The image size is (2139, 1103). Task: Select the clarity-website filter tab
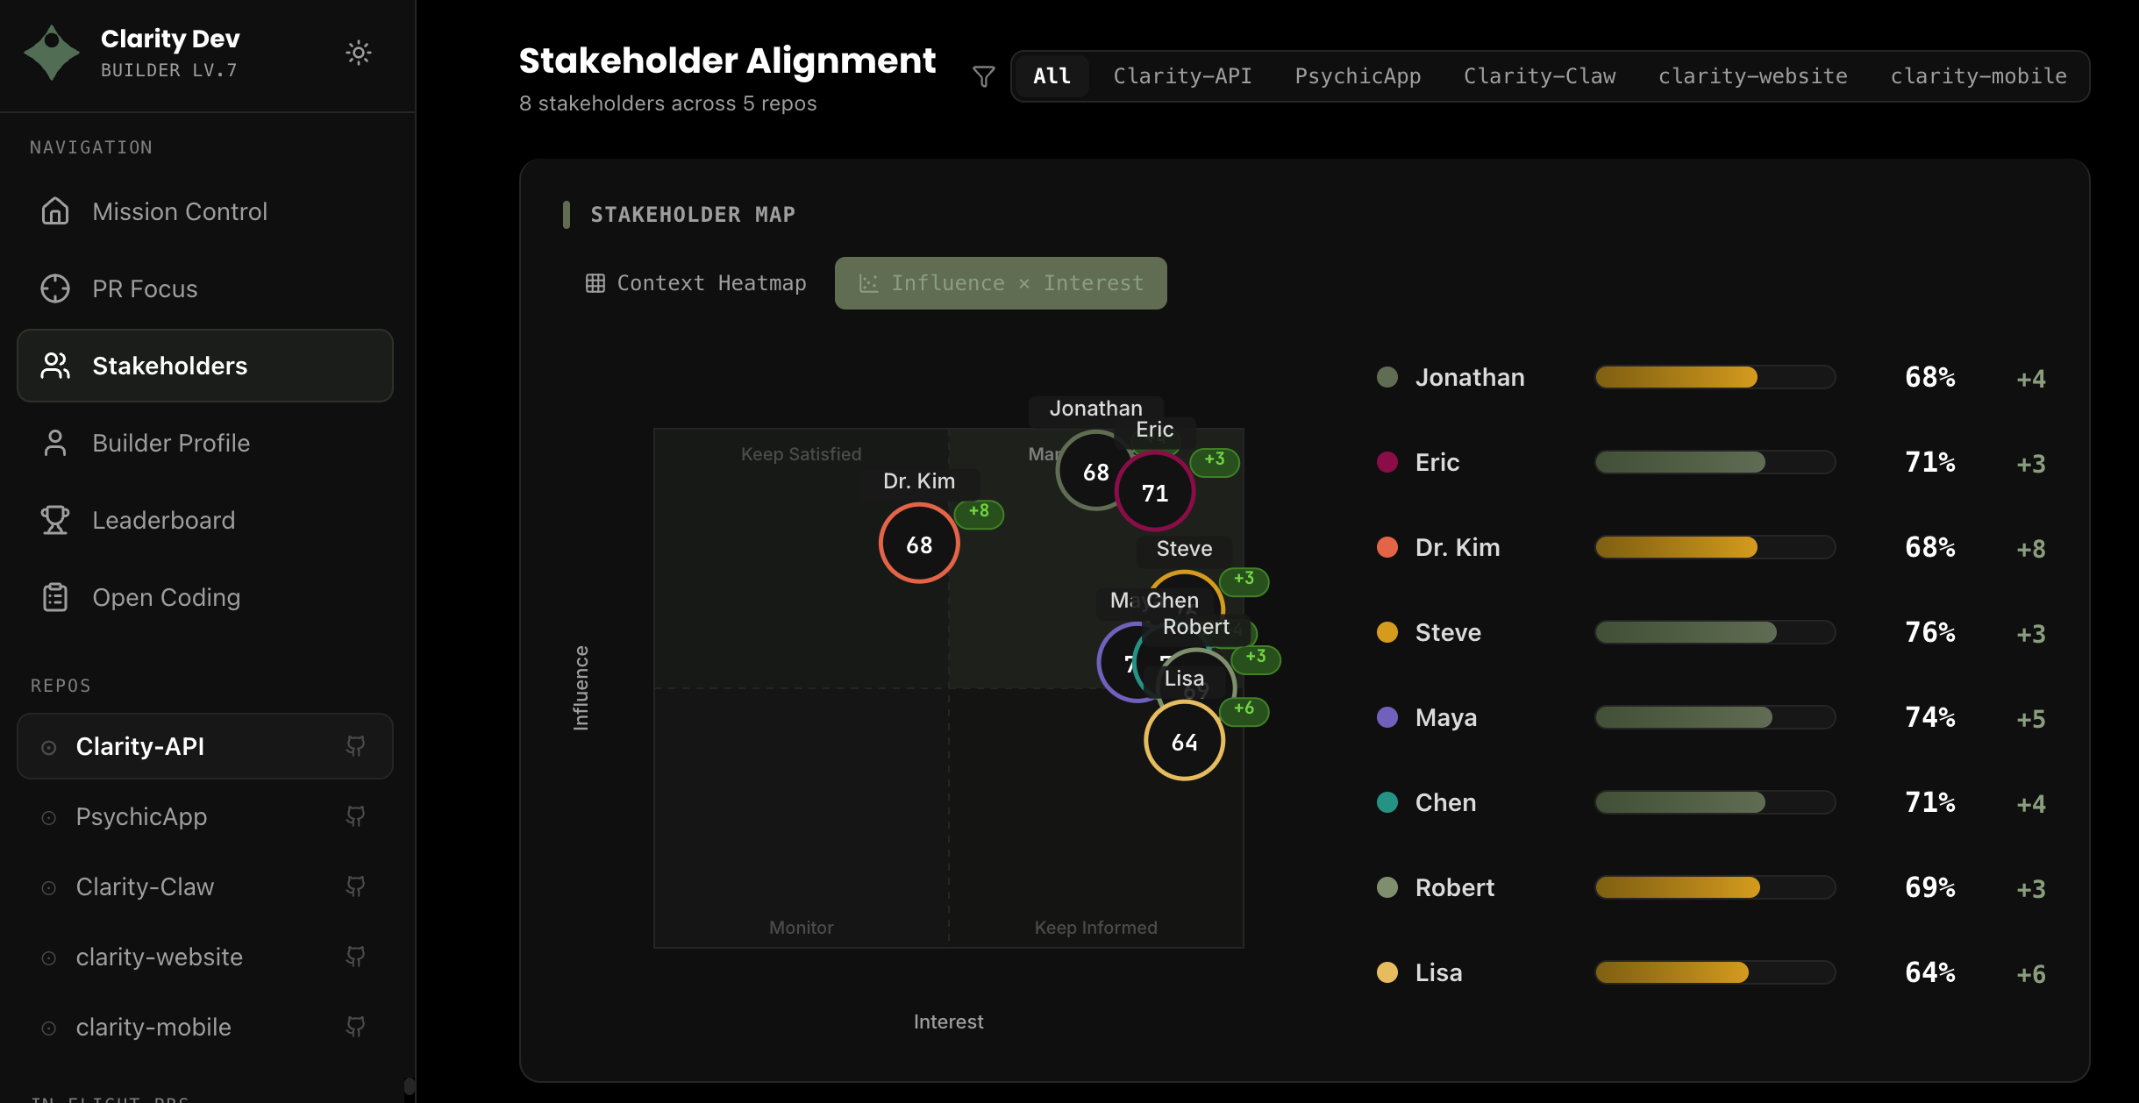tap(1752, 76)
